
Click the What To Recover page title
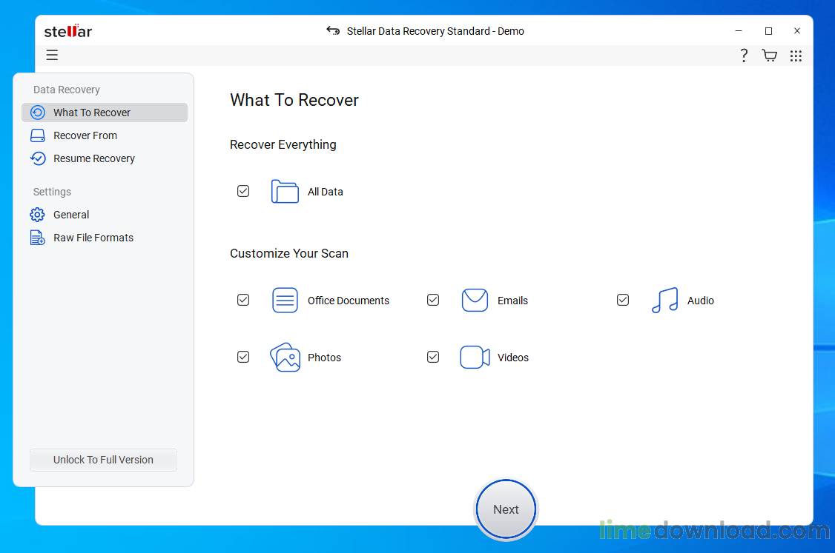click(294, 100)
